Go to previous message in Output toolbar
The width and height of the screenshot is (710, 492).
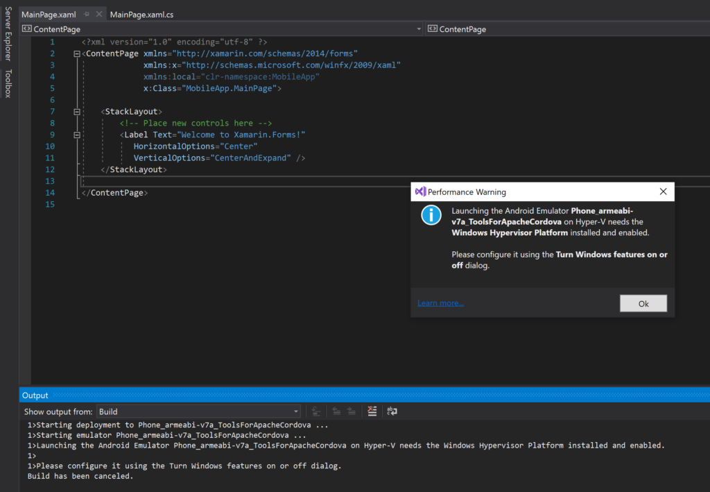click(336, 411)
